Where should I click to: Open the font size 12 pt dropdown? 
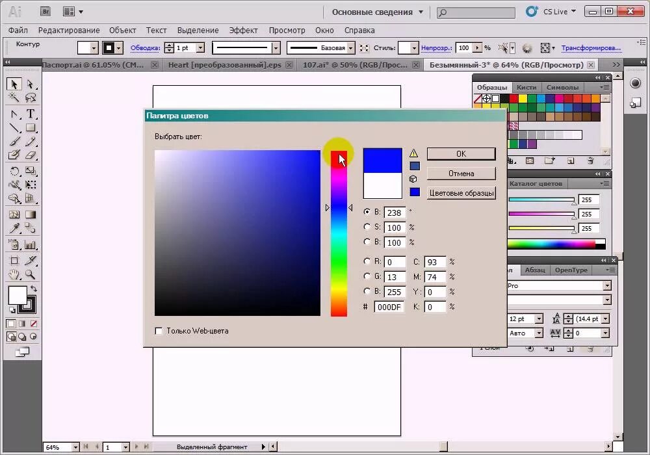click(539, 318)
